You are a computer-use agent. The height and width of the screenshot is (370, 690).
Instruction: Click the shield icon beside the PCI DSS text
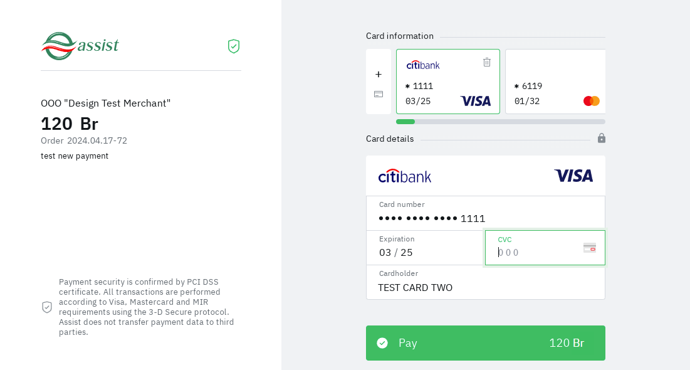pos(47,307)
